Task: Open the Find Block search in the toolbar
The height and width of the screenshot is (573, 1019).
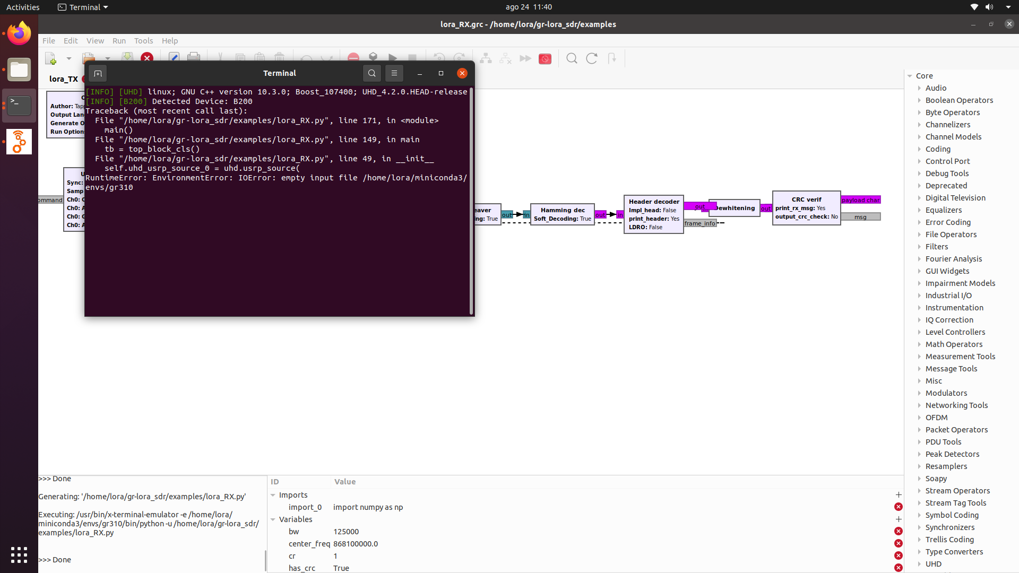Action: point(572,58)
